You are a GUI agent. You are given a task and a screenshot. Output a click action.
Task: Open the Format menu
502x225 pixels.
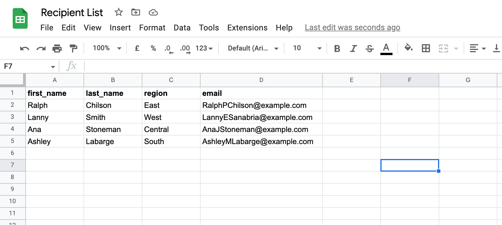[x=152, y=28]
